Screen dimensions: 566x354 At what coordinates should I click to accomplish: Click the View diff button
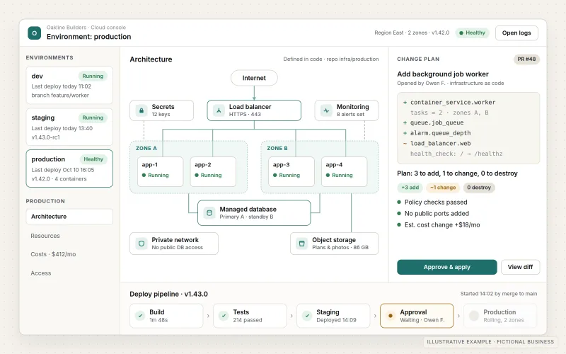pos(520,267)
